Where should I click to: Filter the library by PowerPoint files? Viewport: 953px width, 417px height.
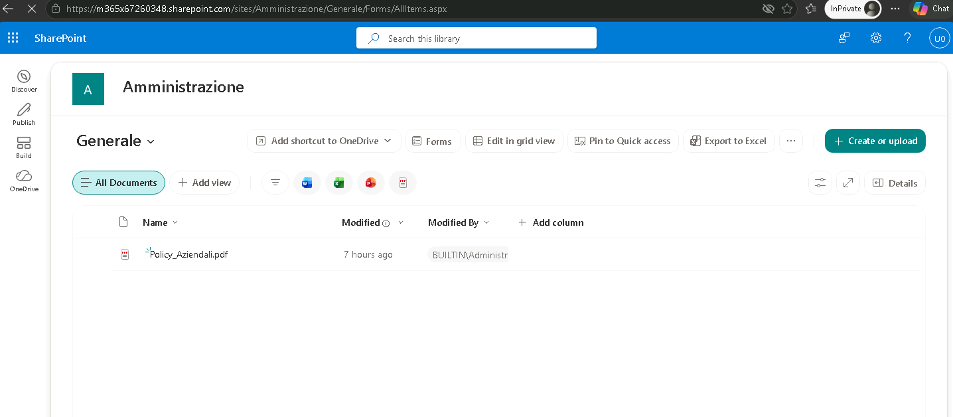pyautogui.click(x=370, y=183)
